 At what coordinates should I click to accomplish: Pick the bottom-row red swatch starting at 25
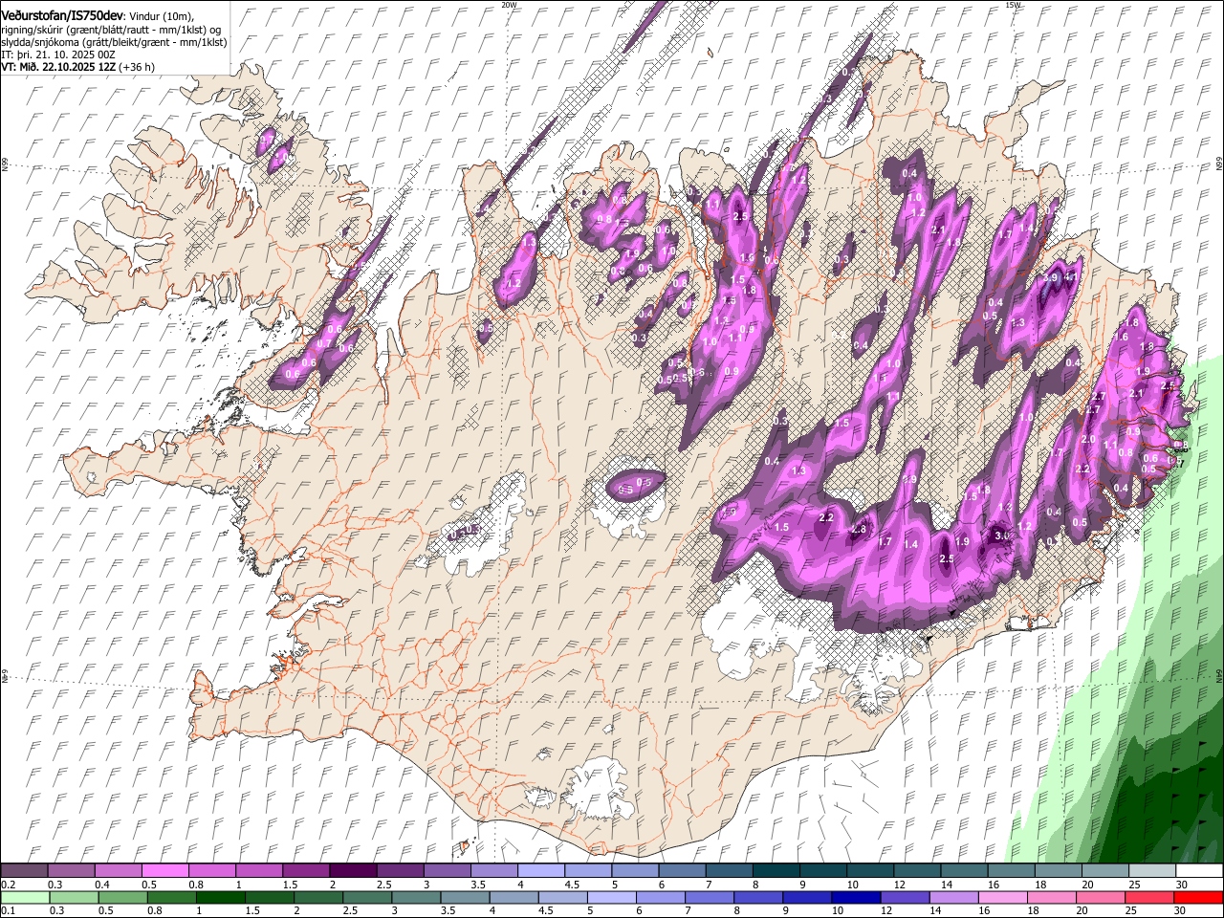tap(1149, 897)
